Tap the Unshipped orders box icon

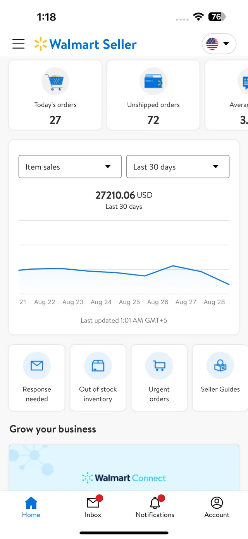[153, 82]
